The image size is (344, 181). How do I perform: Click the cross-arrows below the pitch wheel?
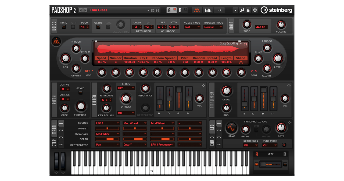point(56,173)
